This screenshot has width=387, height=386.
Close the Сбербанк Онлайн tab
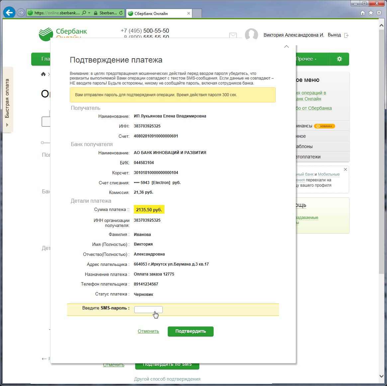(189, 13)
